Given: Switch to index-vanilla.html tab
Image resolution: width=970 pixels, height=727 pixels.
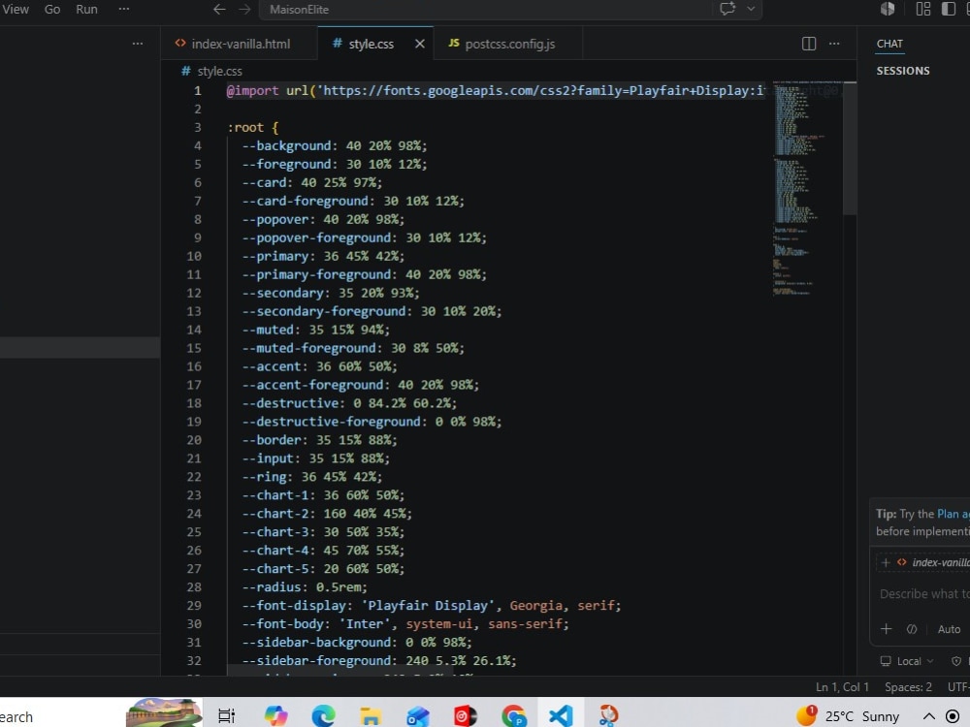Looking at the screenshot, I should pyautogui.click(x=239, y=44).
